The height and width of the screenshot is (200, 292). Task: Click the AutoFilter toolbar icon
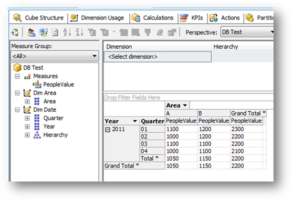click(x=92, y=32)
